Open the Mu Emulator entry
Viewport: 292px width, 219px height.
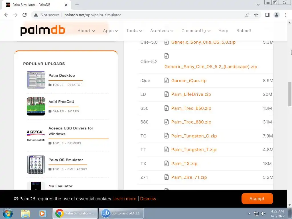pos(60,186)
